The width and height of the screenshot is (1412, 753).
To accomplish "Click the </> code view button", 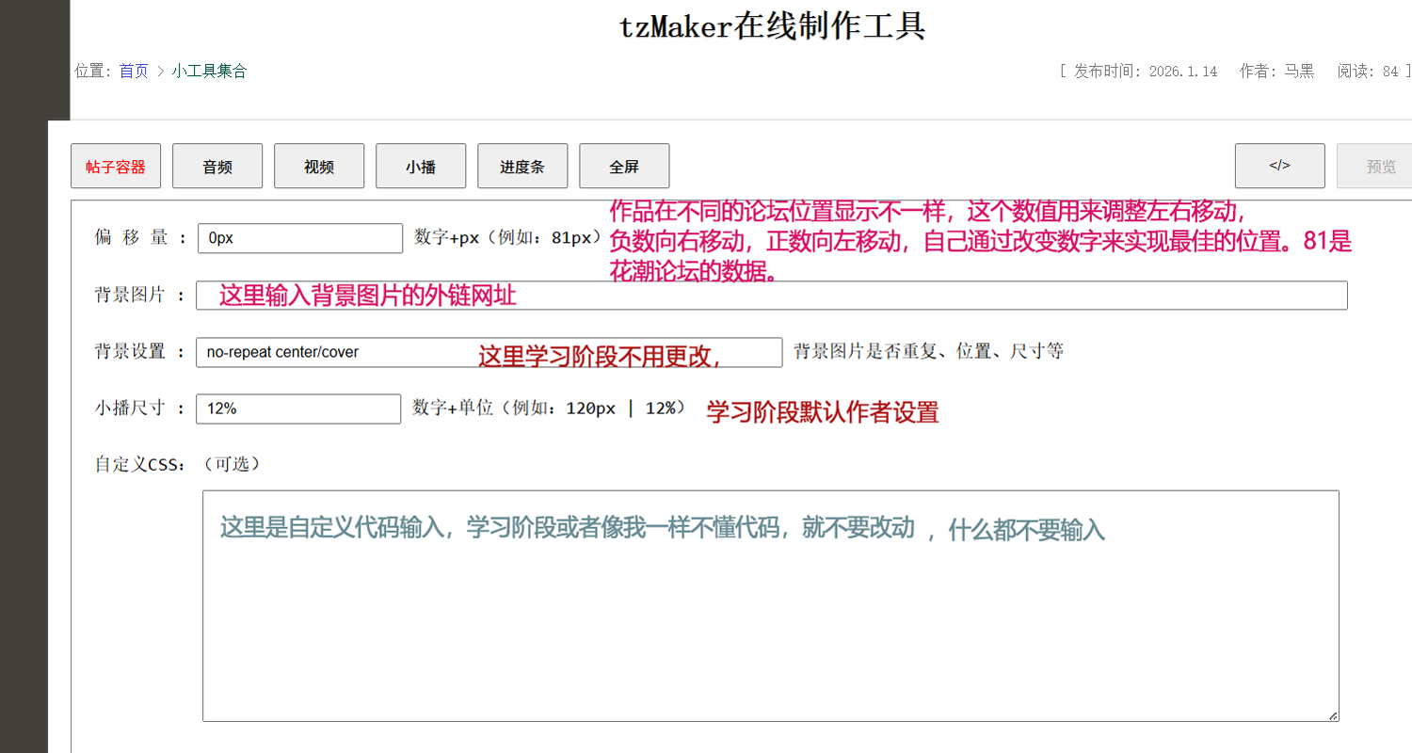I will [x=1279, y=167].
